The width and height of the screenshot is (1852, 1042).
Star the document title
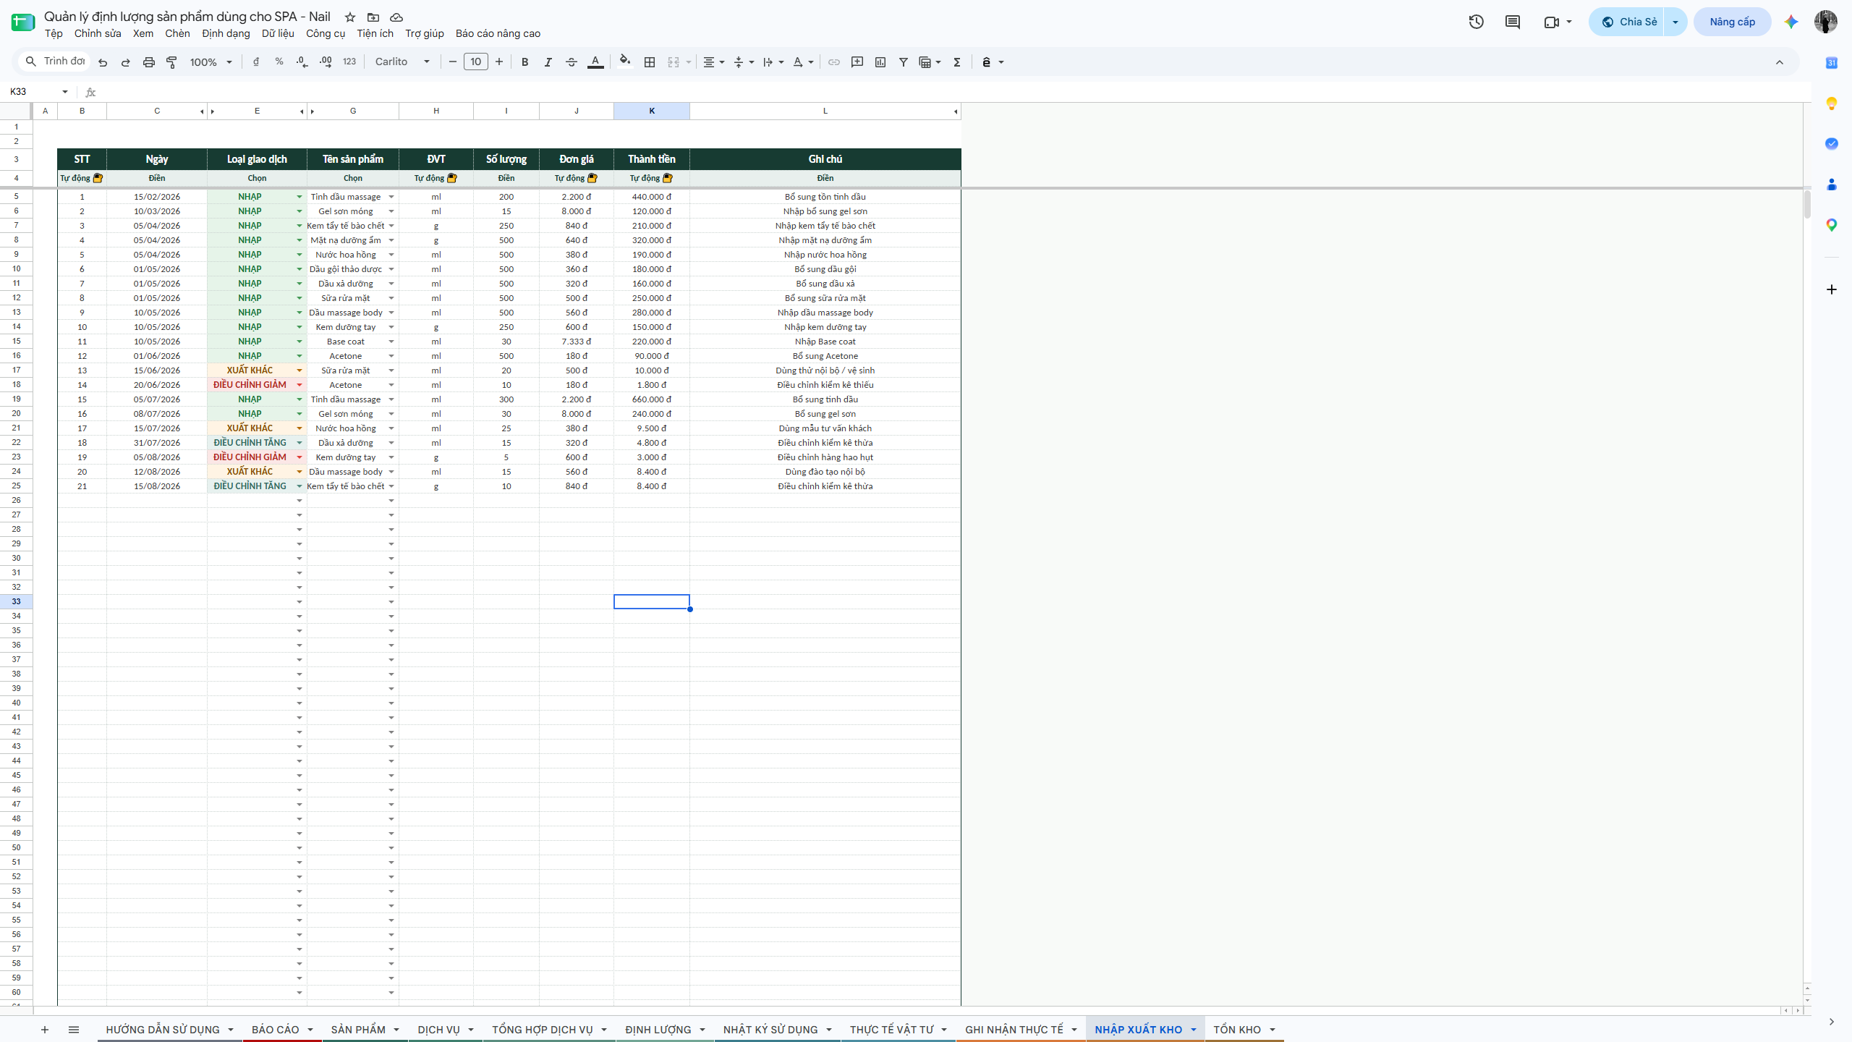pyautogui.click(x=350, y=17)
